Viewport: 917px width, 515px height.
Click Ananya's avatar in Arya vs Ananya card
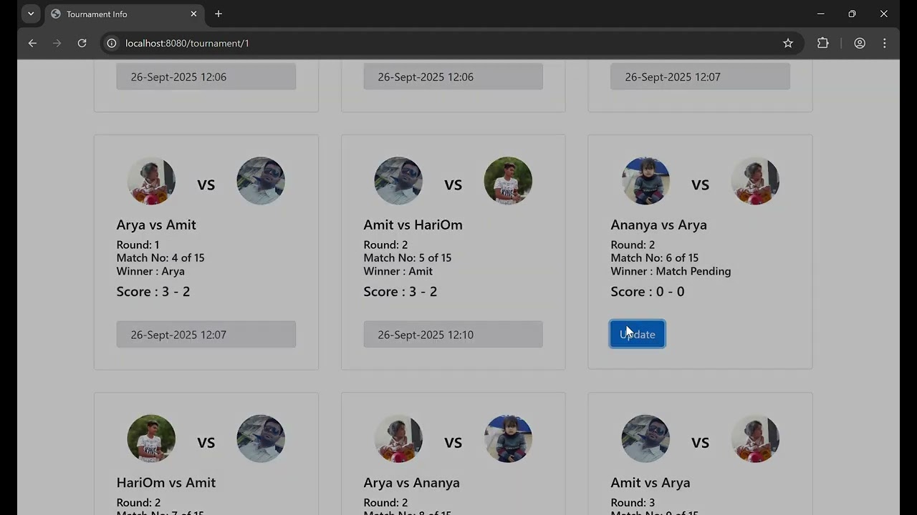[508, 438]
